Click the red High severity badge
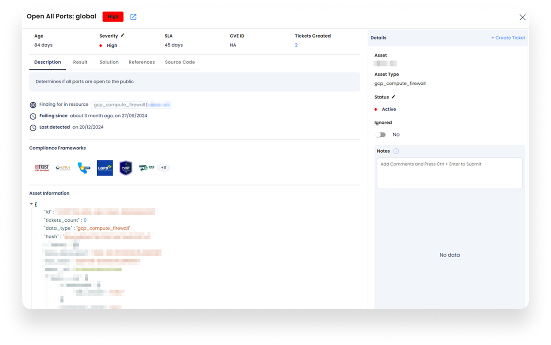This screenshot has height=345, width=551. (113, 17)
